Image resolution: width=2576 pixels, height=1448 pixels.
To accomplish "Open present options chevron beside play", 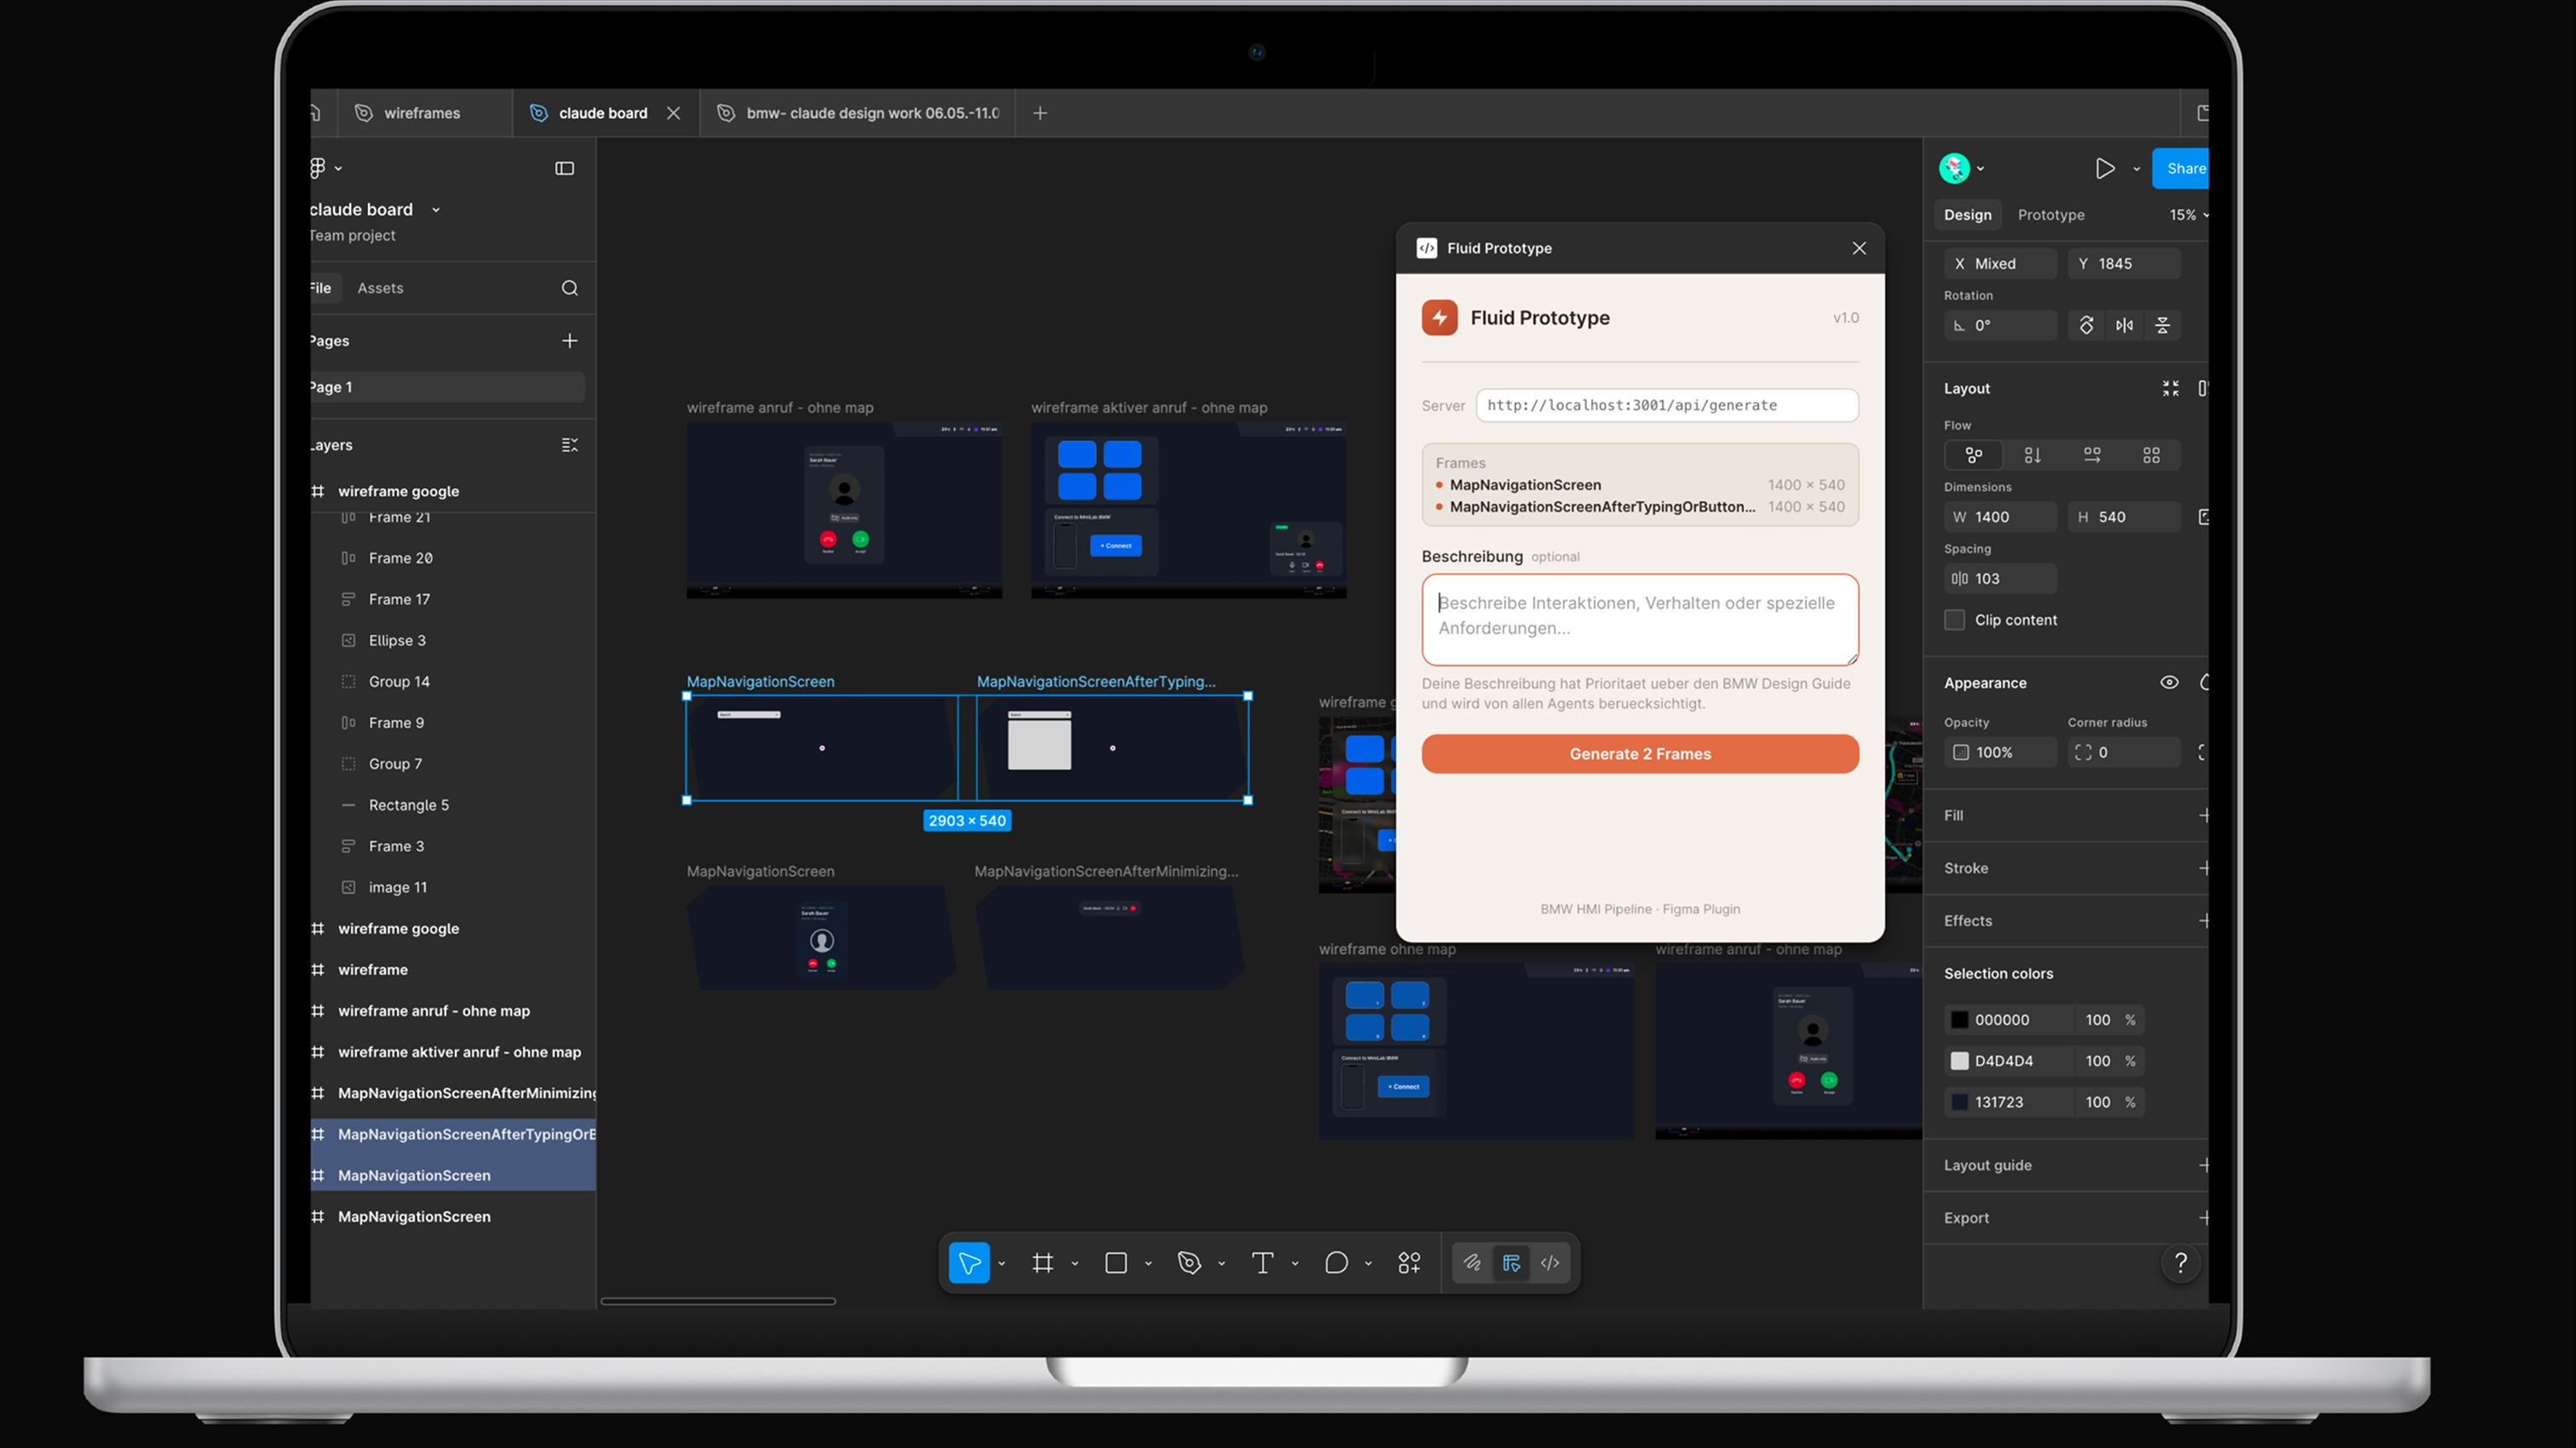I will 2137,169.
